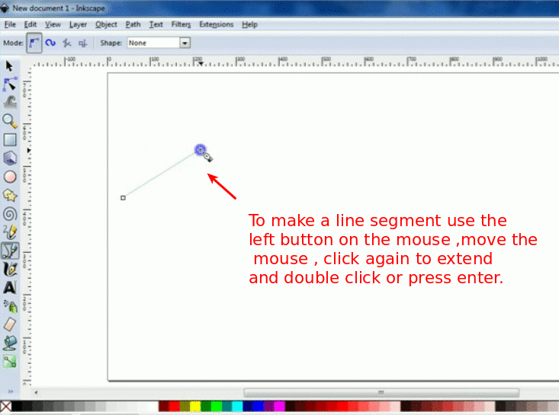
Task: Pick the magenta palette swatch
Action: (x=279, y=406)
